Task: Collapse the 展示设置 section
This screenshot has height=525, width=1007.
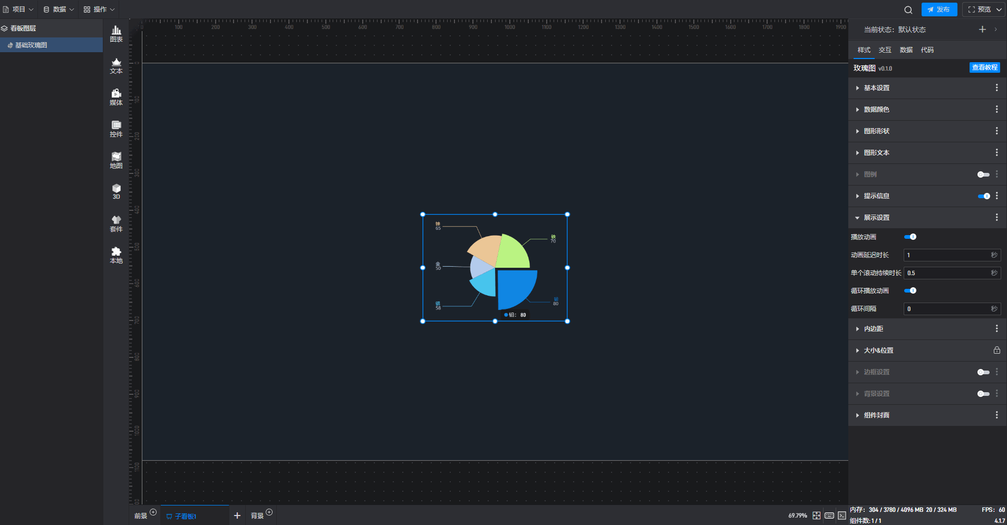Action: (876, 218)
